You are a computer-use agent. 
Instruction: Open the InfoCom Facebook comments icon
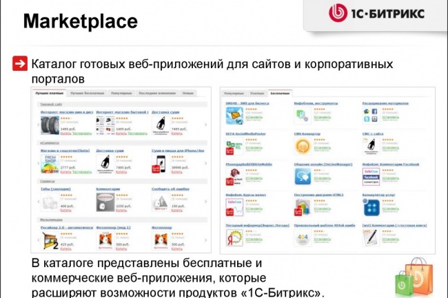tap(371, 177)
